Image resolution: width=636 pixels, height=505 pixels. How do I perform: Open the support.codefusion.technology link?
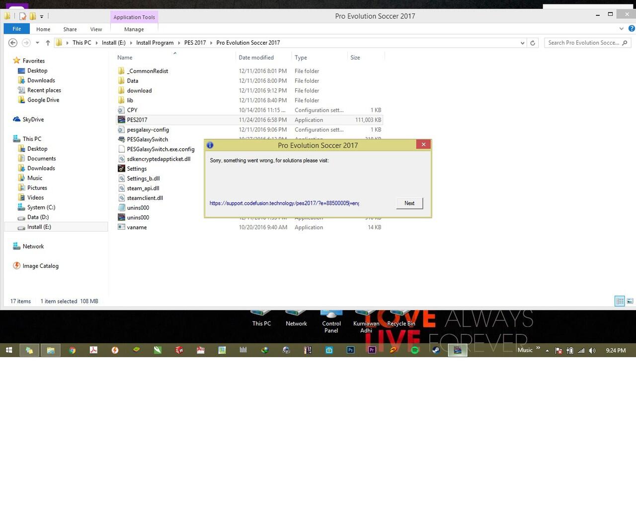[x=284, y=203]
